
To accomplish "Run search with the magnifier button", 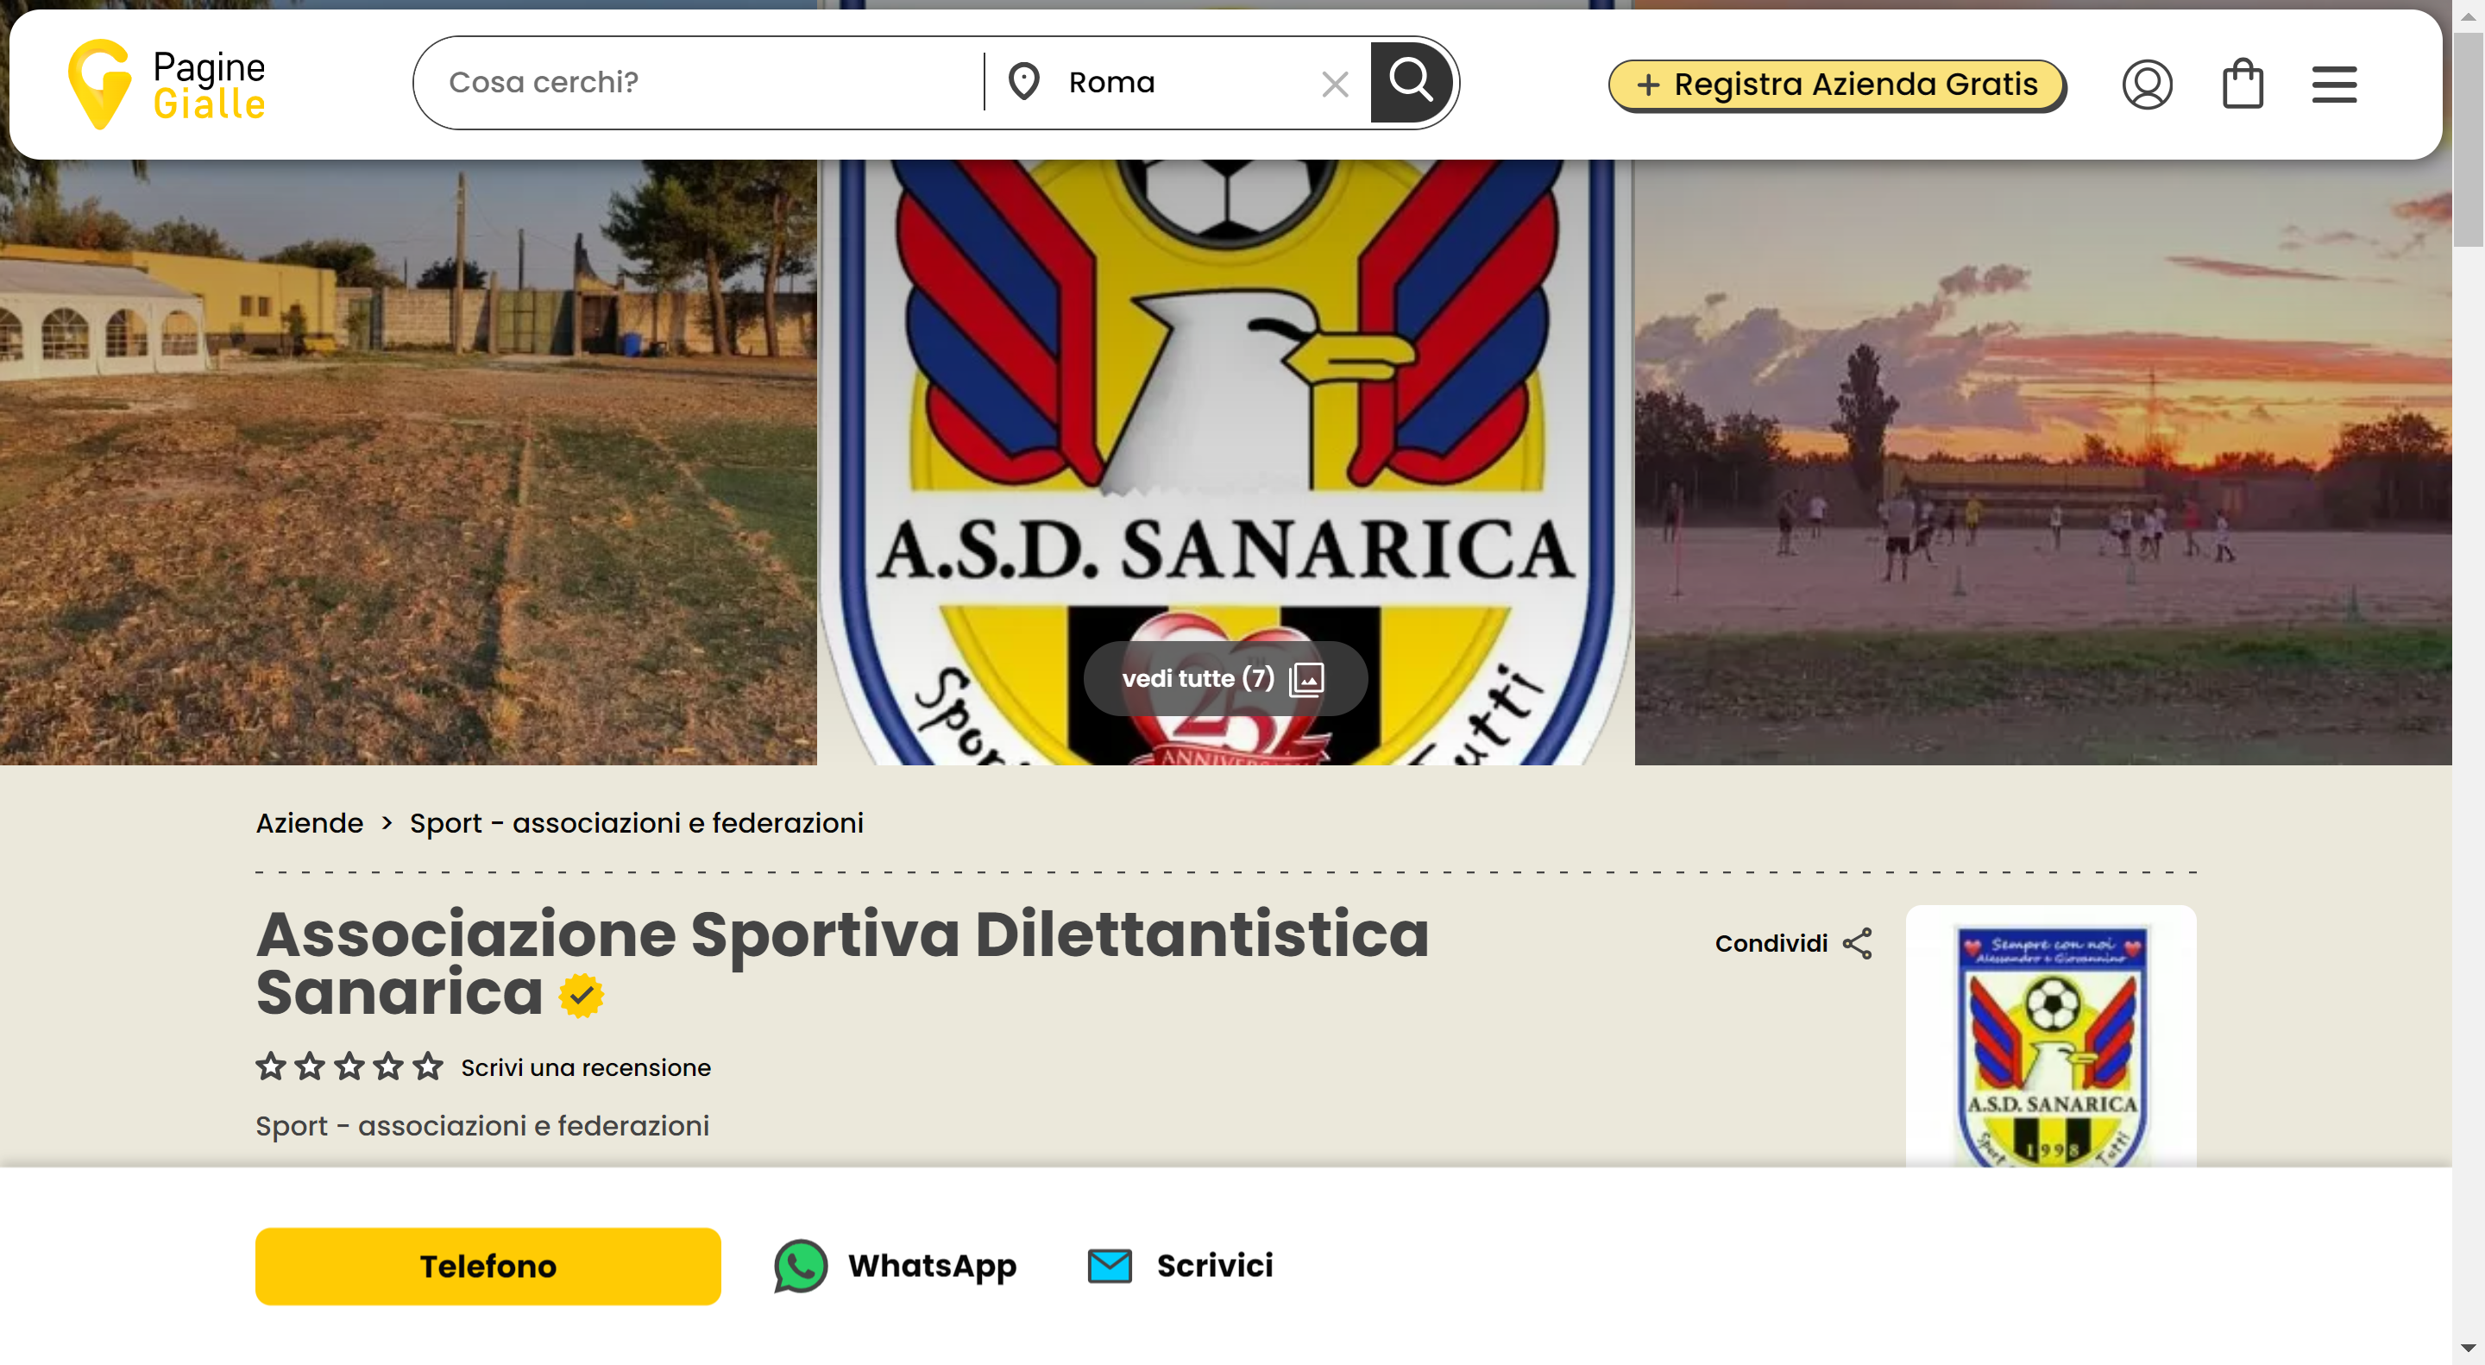I will click(1412, 82).
